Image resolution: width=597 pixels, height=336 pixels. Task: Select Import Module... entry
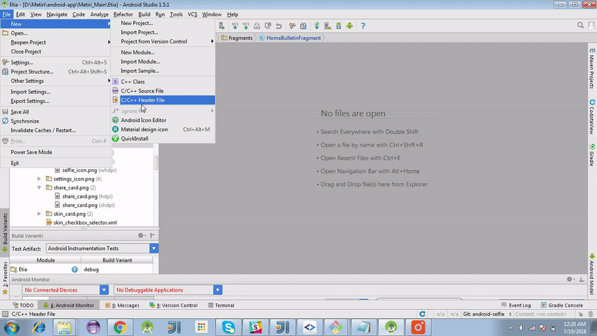(x=163, y=62)
